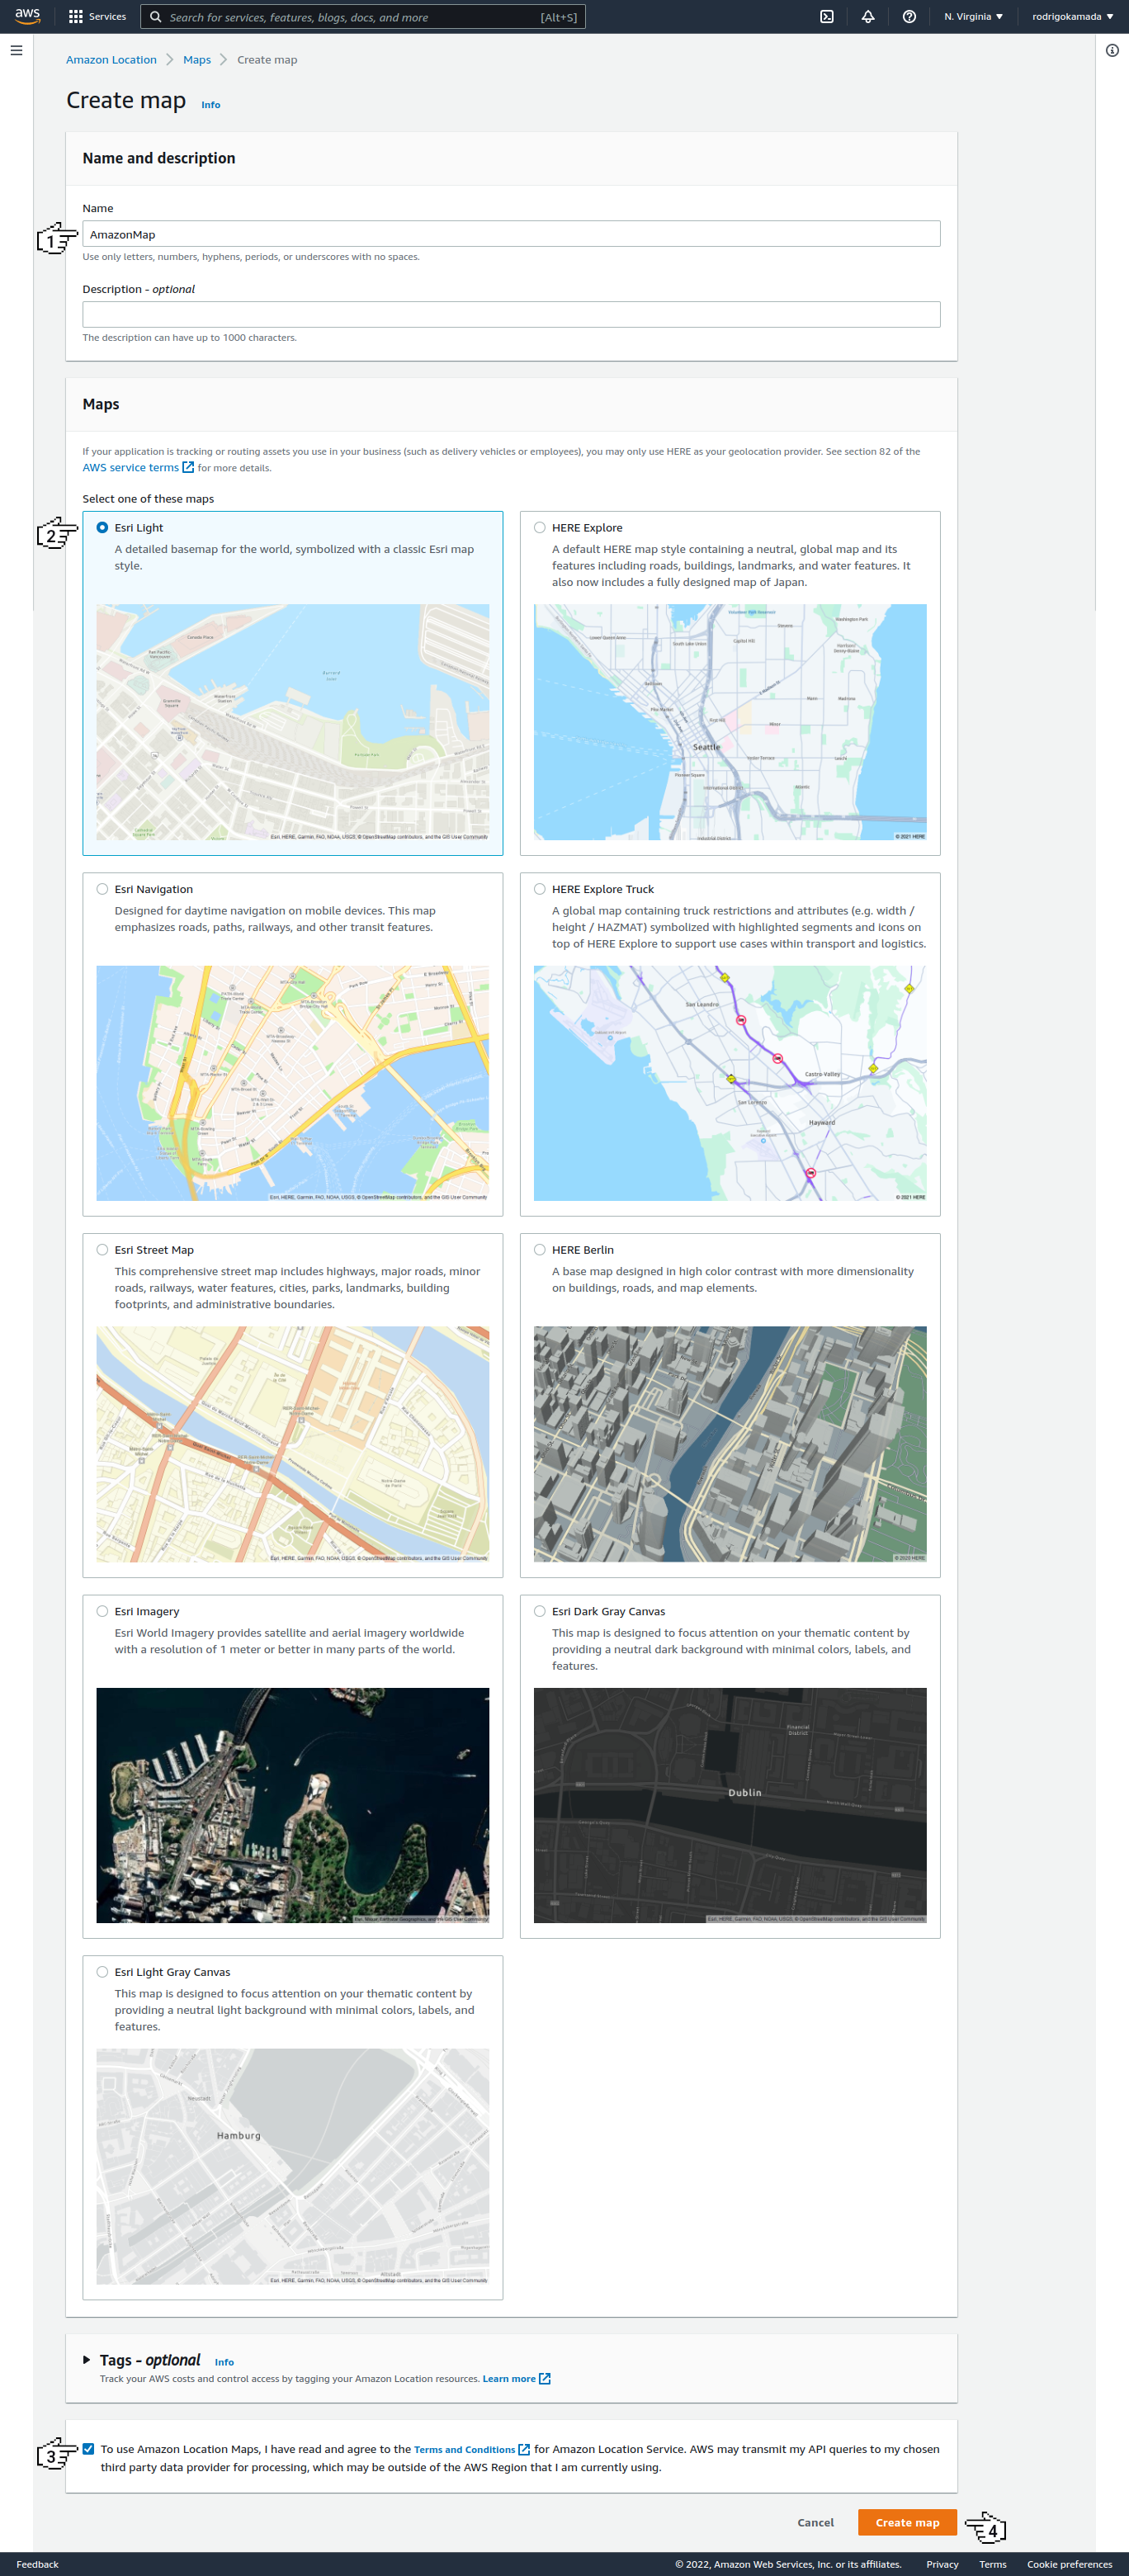Open the rodrigokamada account dropdown
Screen dimensions: 1129x2576
click(1072, 17)
